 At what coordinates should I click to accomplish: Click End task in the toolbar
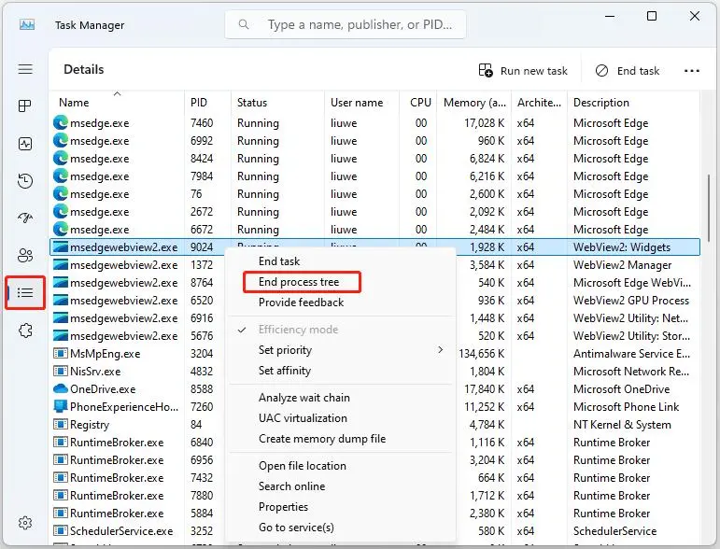pos(628,71)
